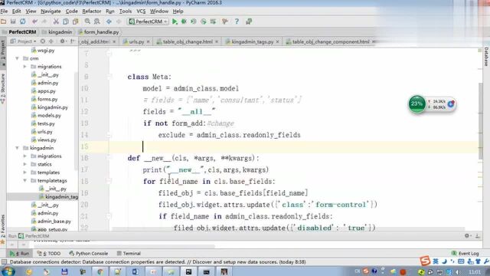Open the project panel settings gear
The image size is (490, 276).
(62, 41)
